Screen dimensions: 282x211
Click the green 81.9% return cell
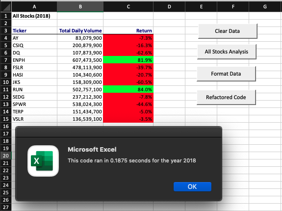pyautogui.click(x=128, y=60)
